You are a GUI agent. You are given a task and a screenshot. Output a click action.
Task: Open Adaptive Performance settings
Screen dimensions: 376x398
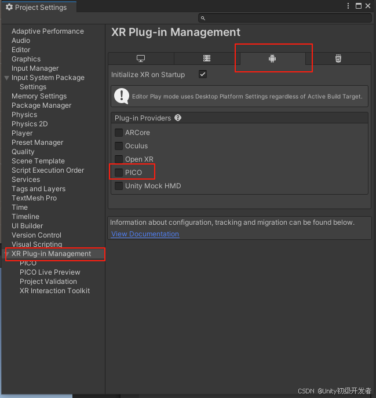click(48, 31)
